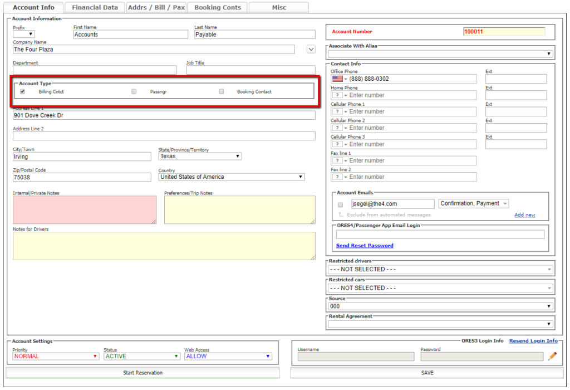Click the pencil edit icon beside Password
This screenshot has height=390, width=570.
552,356
